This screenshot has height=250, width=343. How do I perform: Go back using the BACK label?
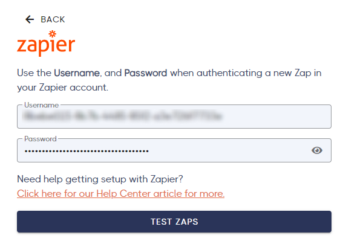[x=53, y=20]
